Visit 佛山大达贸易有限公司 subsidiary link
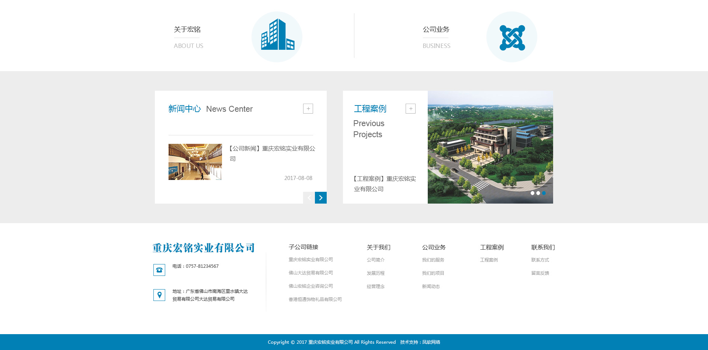The height and width of the screenshot is (350, 708). 310,273
